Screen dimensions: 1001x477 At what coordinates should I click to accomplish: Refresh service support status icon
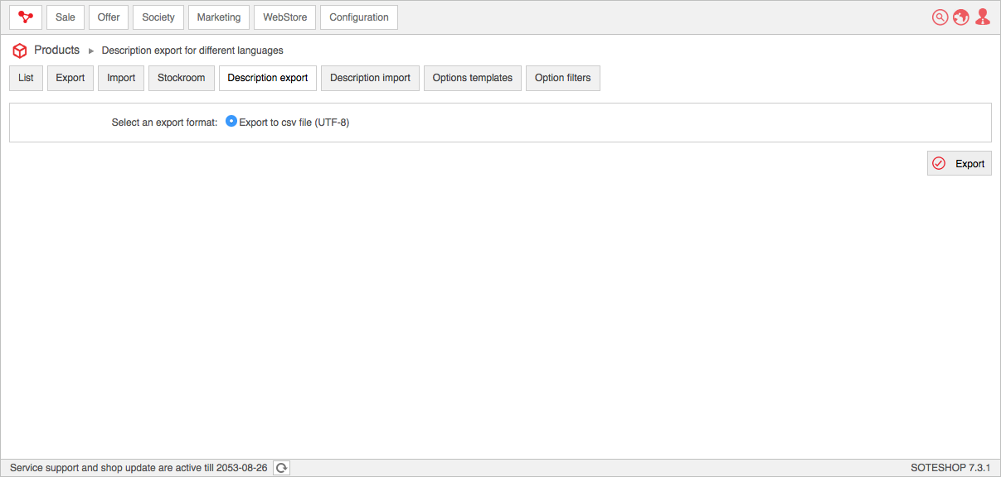click(282, 468)
